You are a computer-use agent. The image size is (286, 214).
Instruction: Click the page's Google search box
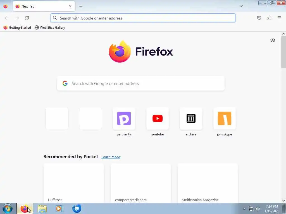141,84
